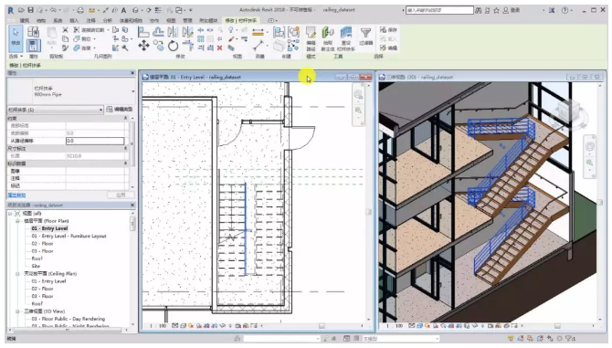Click the Edit Path tool
The image size is (612, 348).
click(x=311, y=38)
